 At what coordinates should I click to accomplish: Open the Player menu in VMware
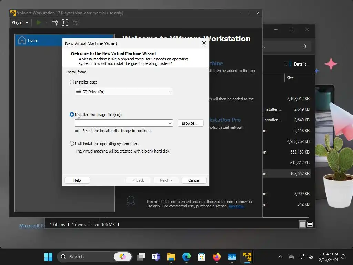pos(20,22)
